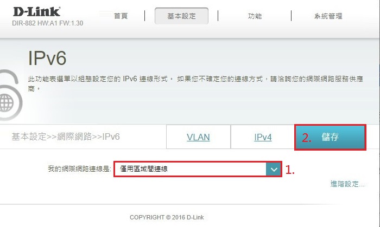
Task: Click the D-Link logo
Action: 36,11
